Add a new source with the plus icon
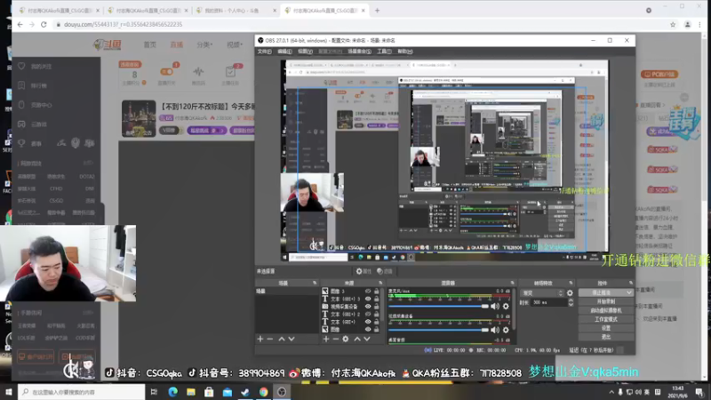This screenshot has height=400, width=711. [326, 339]
